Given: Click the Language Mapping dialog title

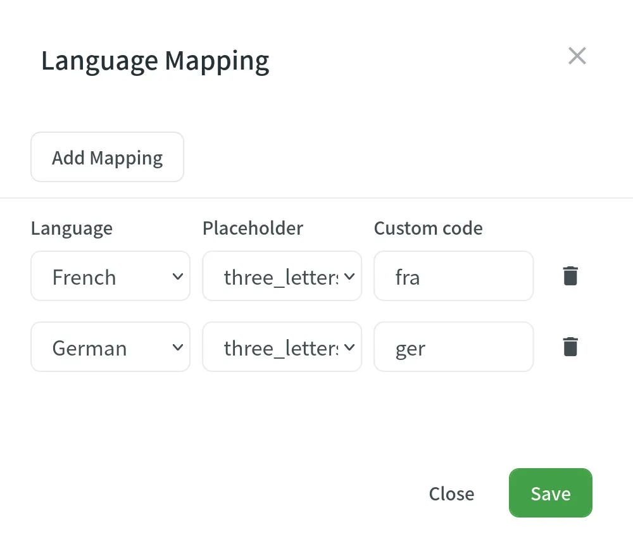Looking at the screenshot, I should pos(155,60).
